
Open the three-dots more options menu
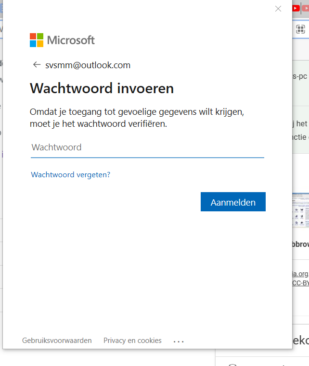coord(179,342)
